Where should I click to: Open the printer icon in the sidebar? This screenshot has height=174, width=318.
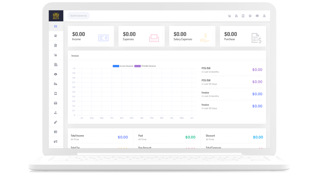(x=56, y=103)
